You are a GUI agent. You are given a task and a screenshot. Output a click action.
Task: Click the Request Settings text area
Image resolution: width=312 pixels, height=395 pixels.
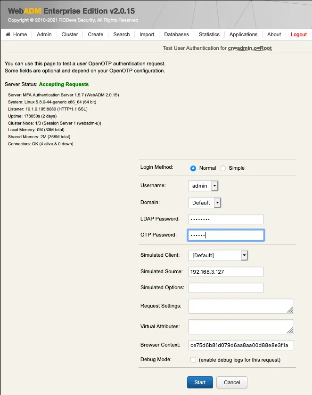point(241,306)
